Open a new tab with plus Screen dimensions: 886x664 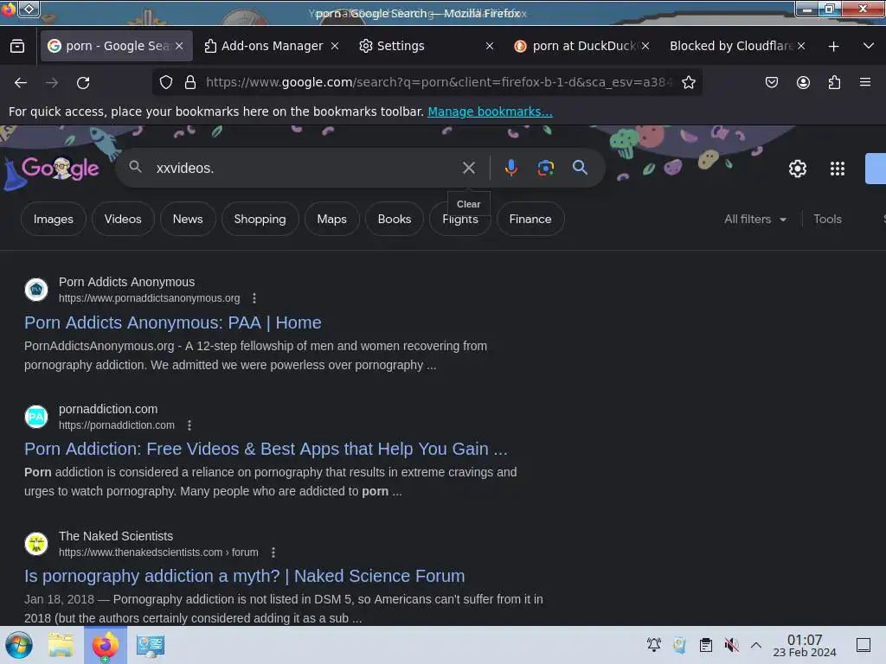[x=833, y=47]
